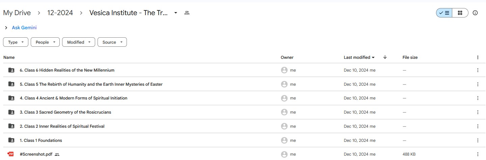
Task: Switch to list layout view
Action: (444, 13)
